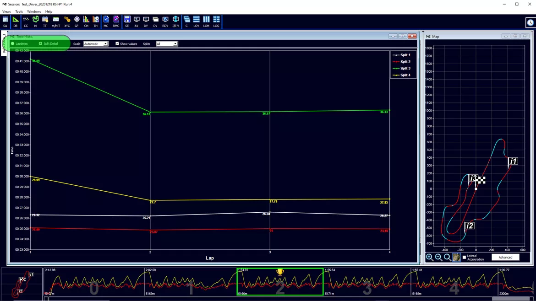
Task: Select the M track map icon
Action: coord(35,21)
